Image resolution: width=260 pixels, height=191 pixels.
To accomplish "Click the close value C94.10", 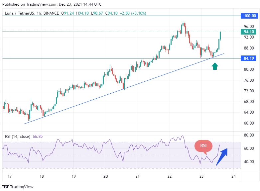I will click(111, 13).
